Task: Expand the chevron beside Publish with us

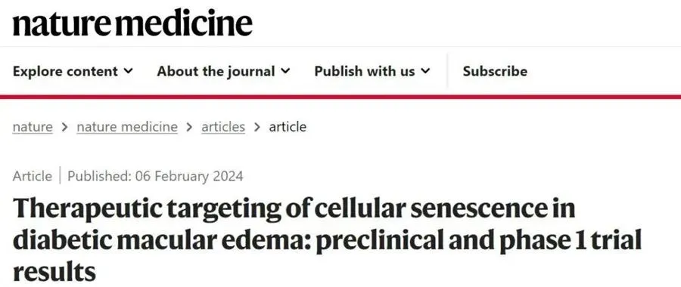Action: 425,71
